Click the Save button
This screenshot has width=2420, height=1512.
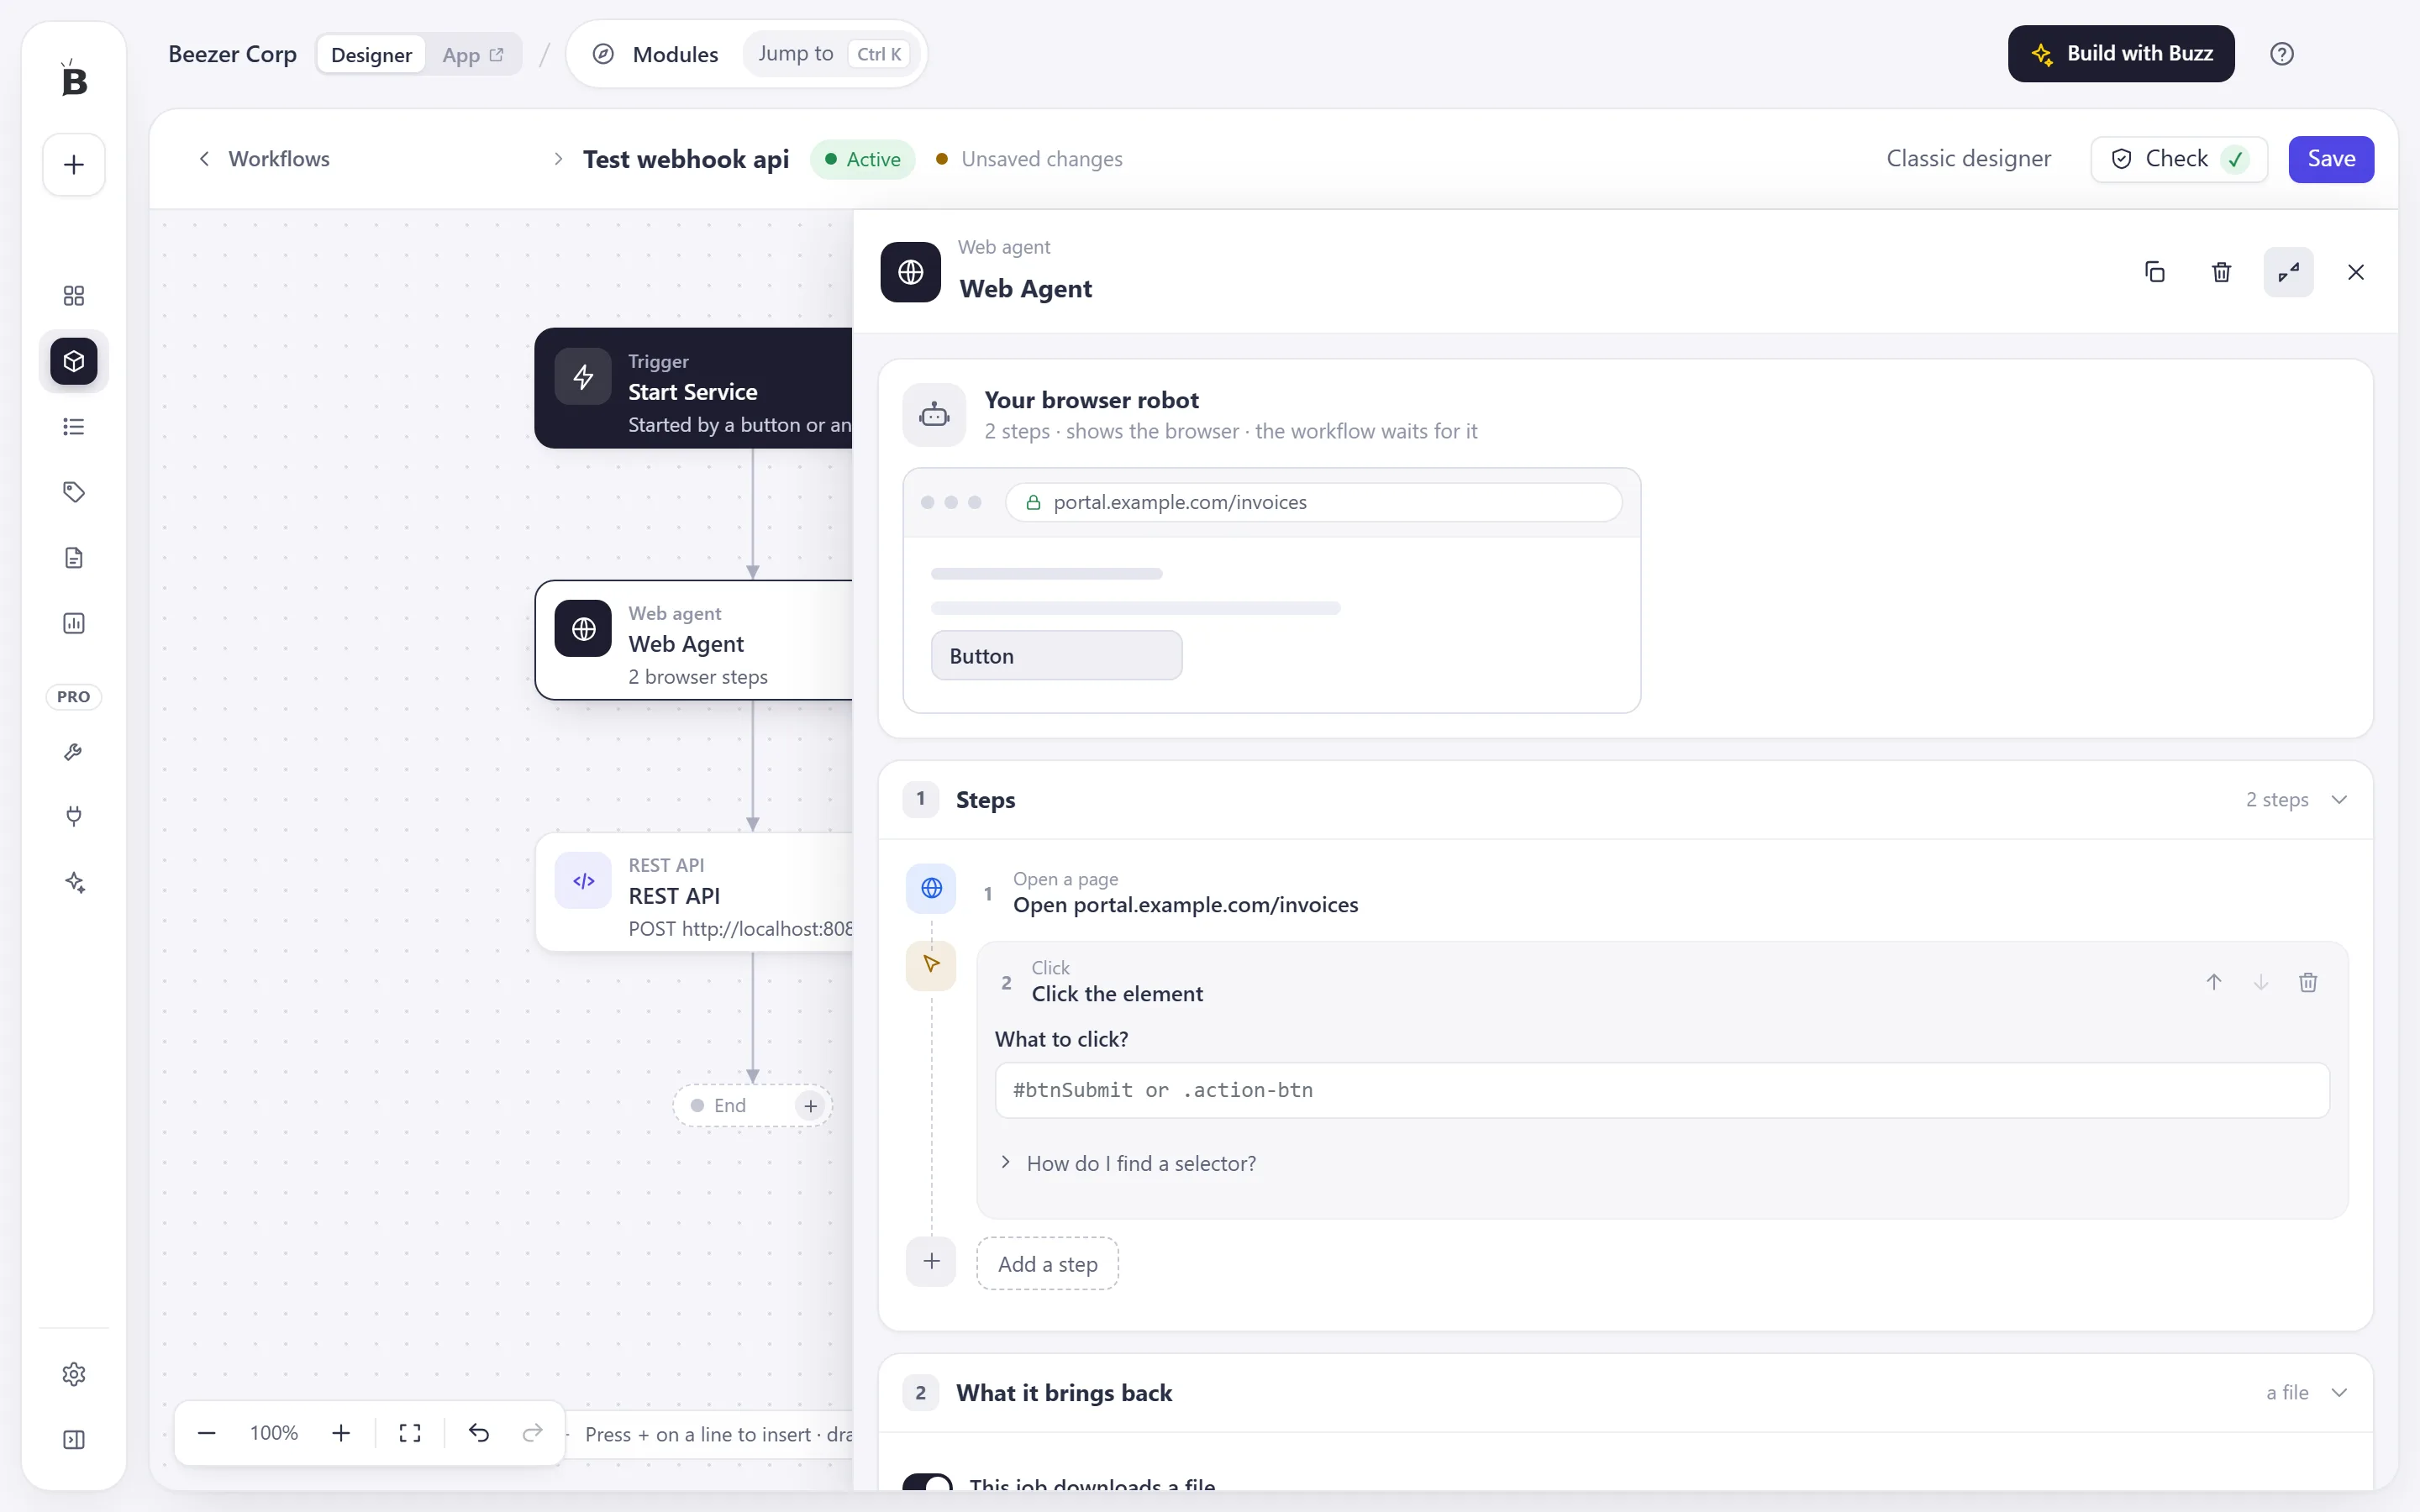pyautogui.click(x=2331, y=159)
